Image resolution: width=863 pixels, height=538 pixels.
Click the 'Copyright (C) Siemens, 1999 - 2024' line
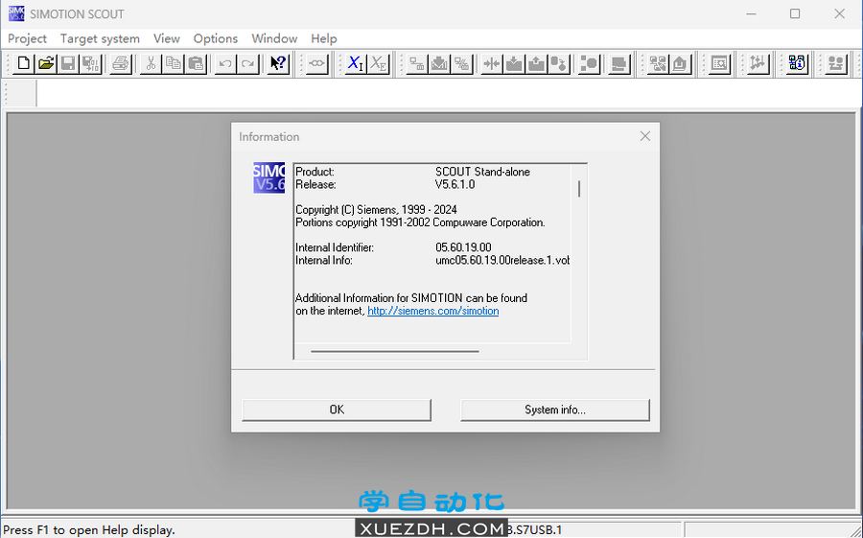(x=376, y=210)
